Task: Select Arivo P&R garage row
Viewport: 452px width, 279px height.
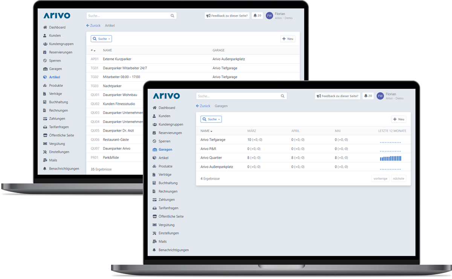Action: pyautogui.click(x=303, y=149)
